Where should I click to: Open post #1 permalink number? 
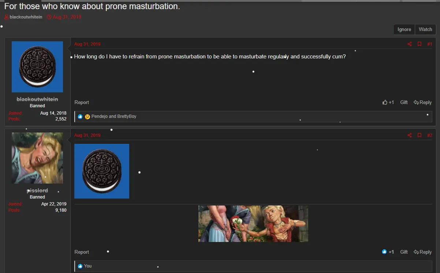coord(430,44)
